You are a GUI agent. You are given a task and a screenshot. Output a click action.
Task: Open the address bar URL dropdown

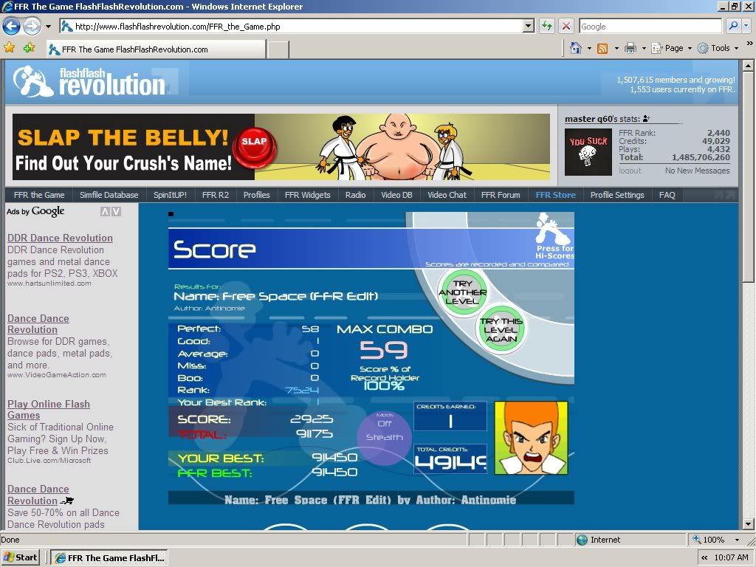tap(528, 26)
